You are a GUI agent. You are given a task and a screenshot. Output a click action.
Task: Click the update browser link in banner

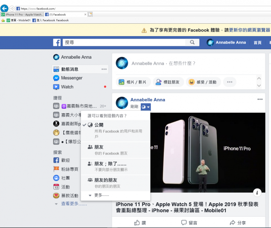[x=250, y=30]
